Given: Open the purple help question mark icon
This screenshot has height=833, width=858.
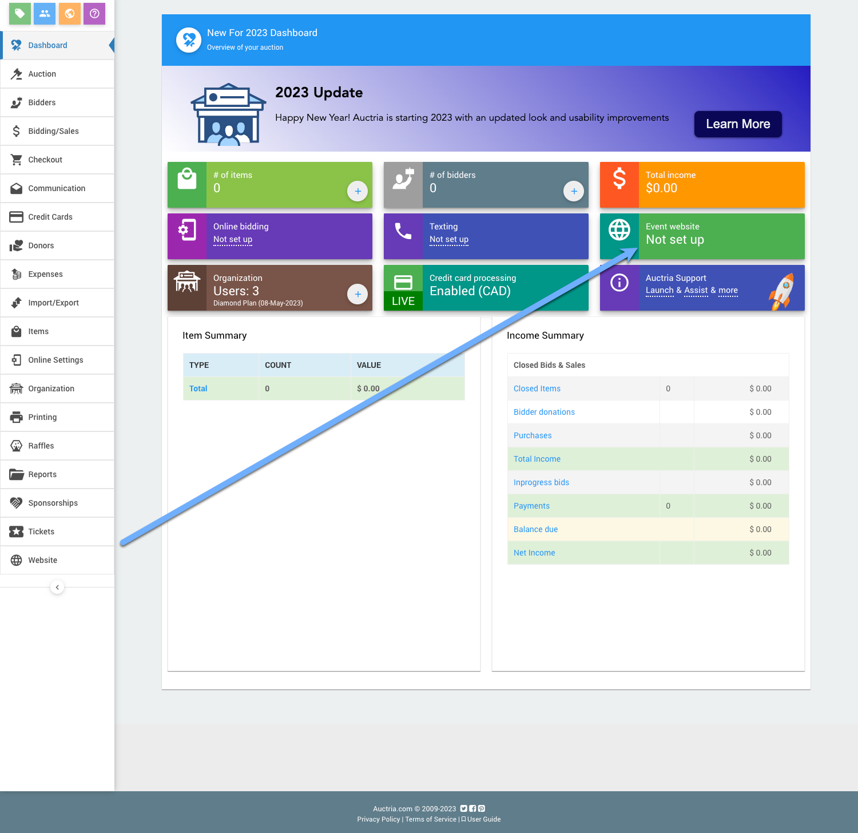Looking at the screenshot, I should pyautogui.click(x=94, y=13).
